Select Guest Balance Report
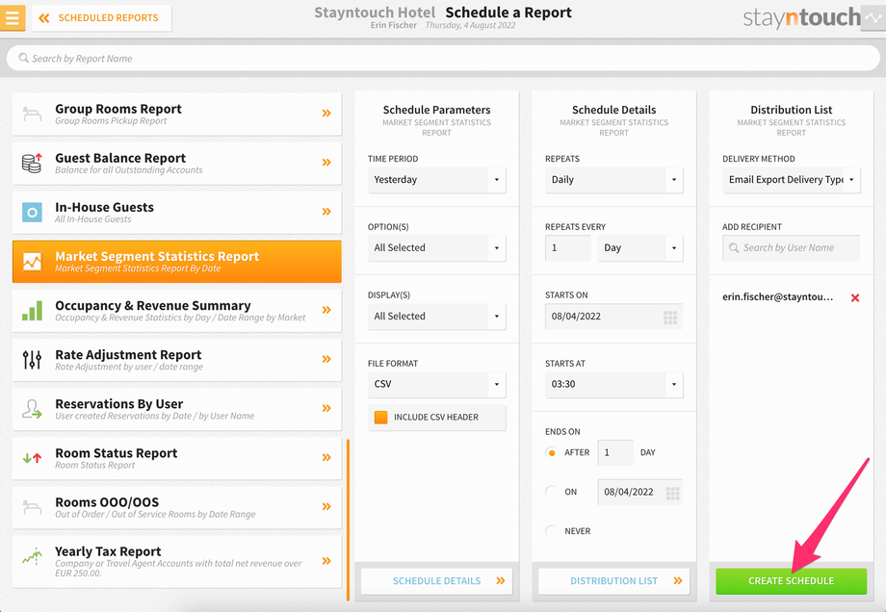The height and width of the screenshot is (612, 886). click(x=177, y=164)
